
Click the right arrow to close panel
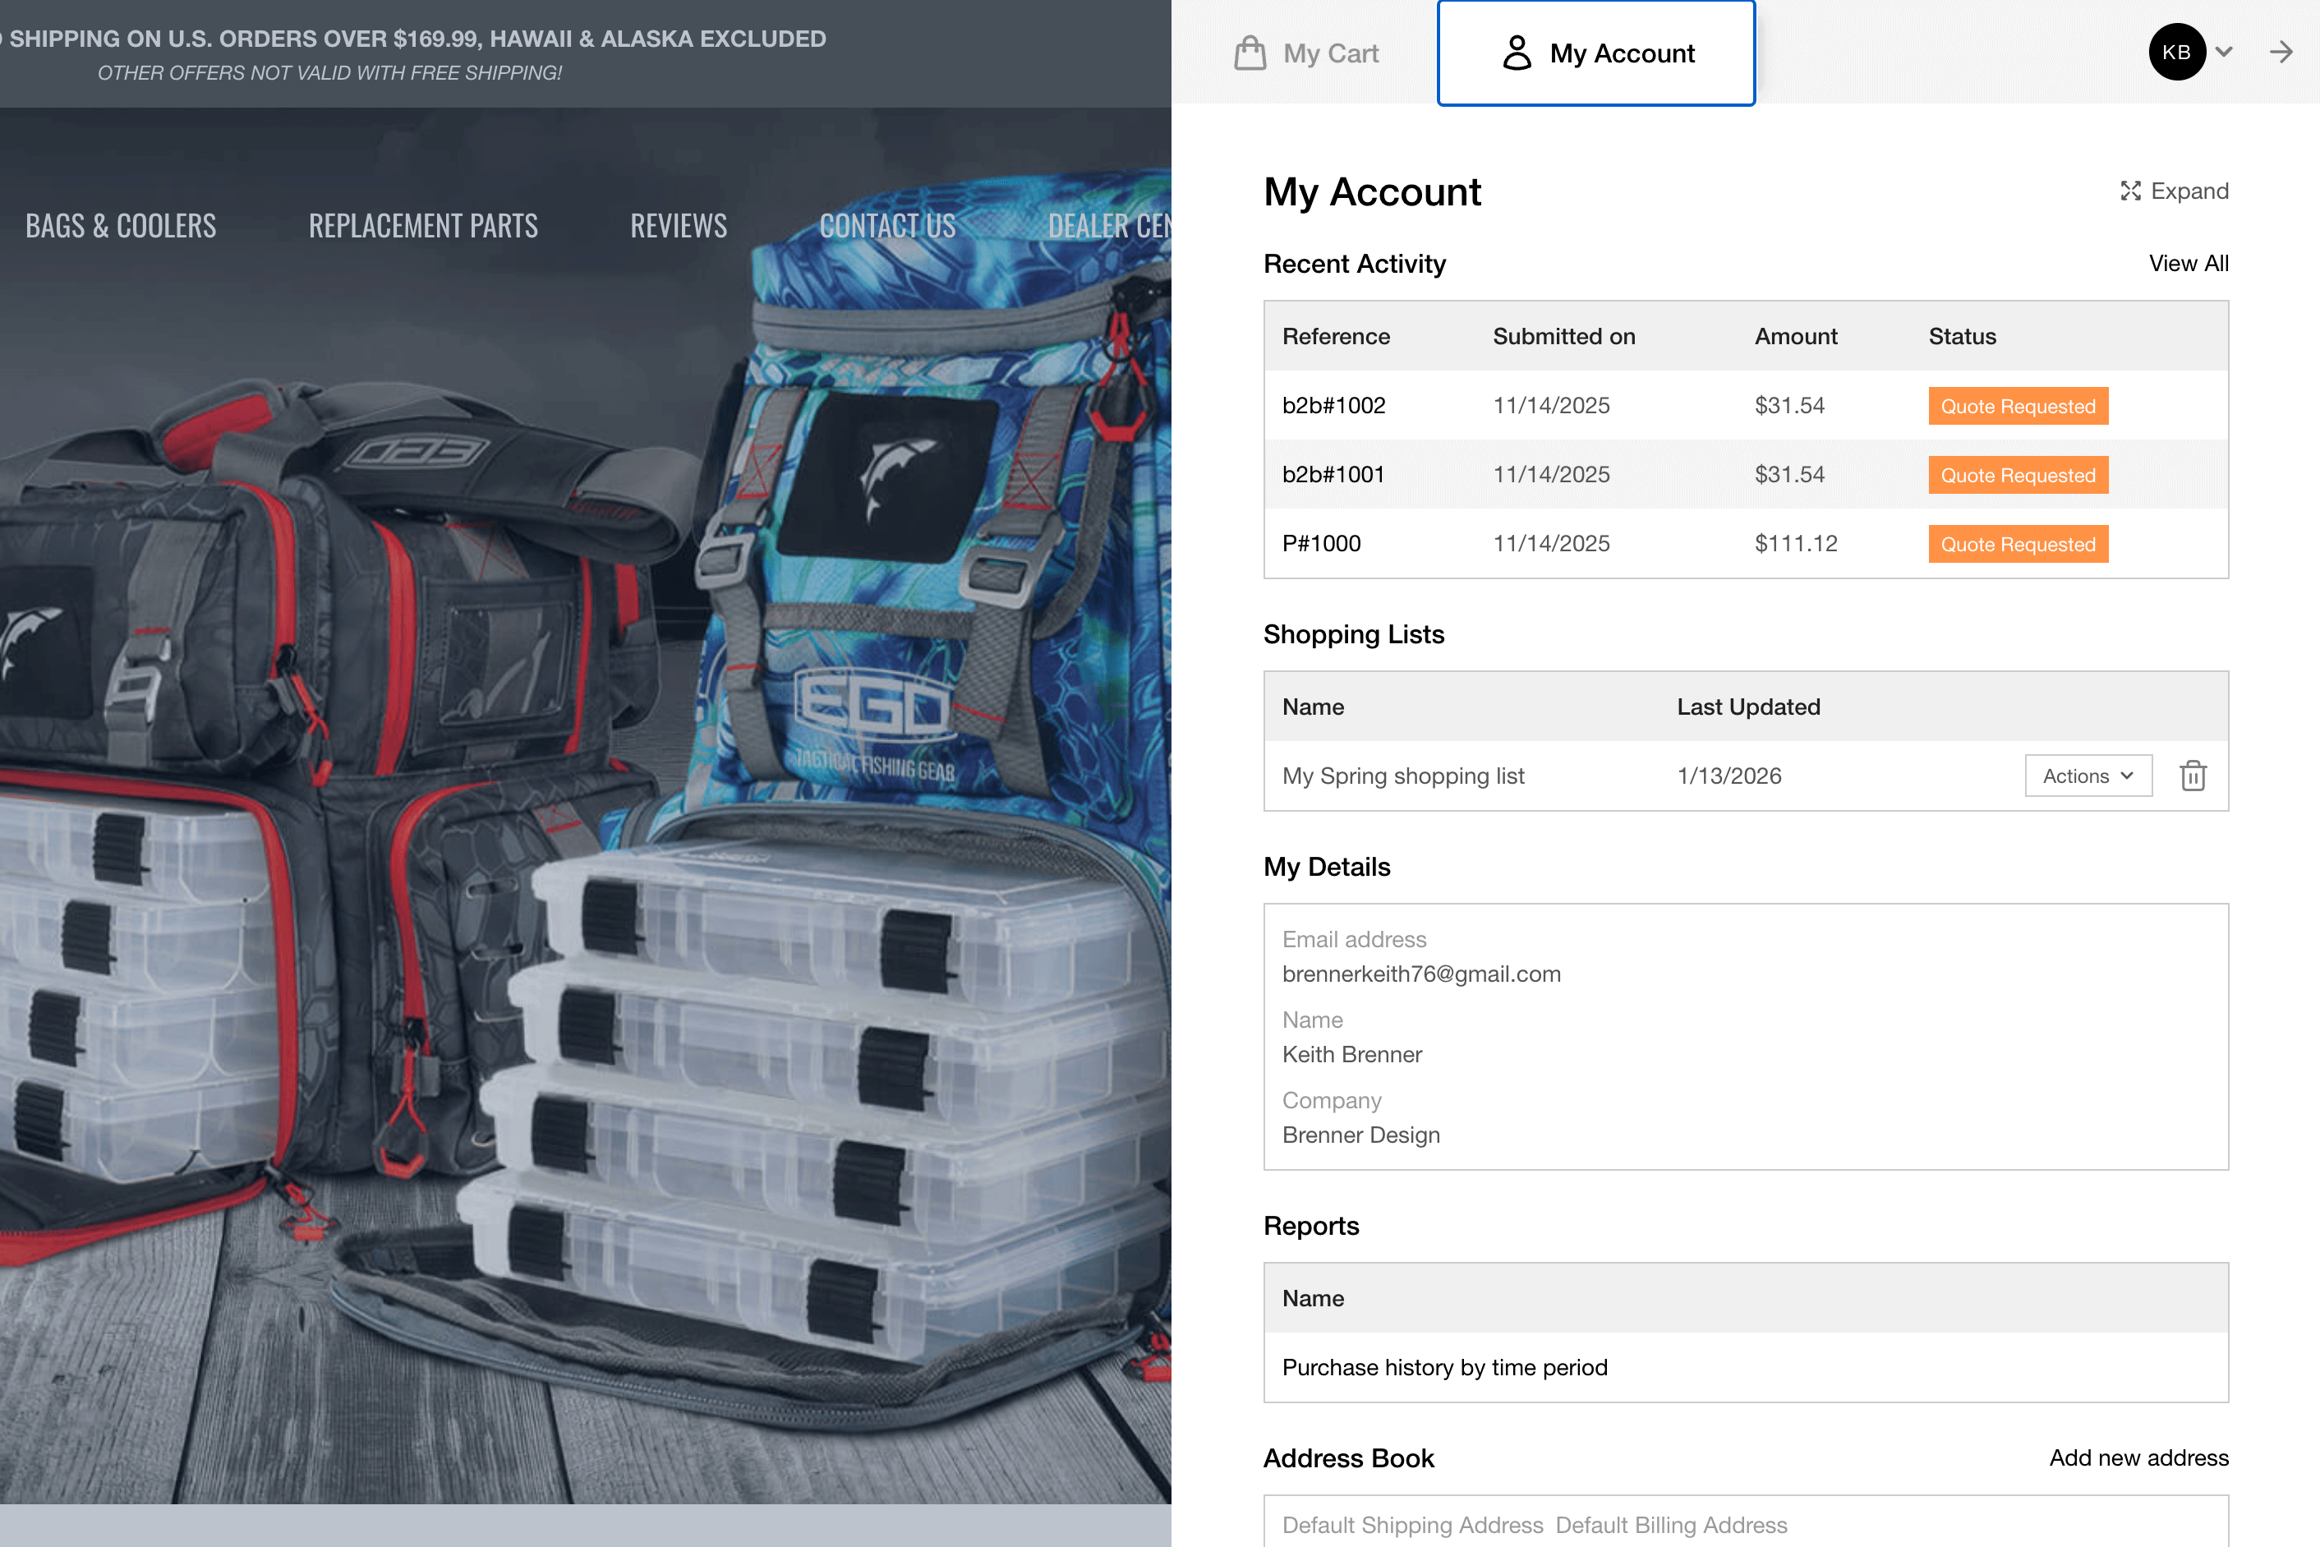[x=2281, y=53]
